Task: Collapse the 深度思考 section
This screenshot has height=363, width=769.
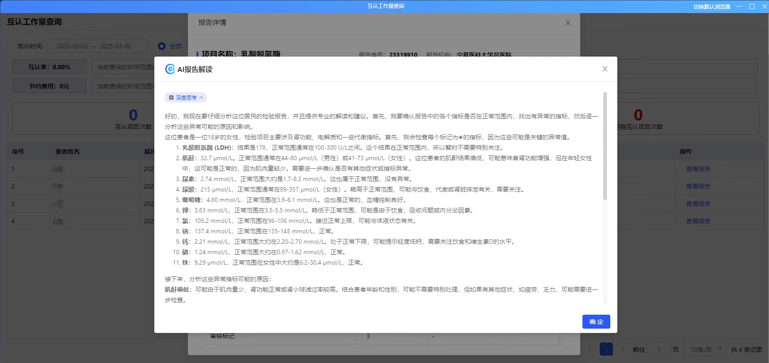Action: [x=186, y=97]
